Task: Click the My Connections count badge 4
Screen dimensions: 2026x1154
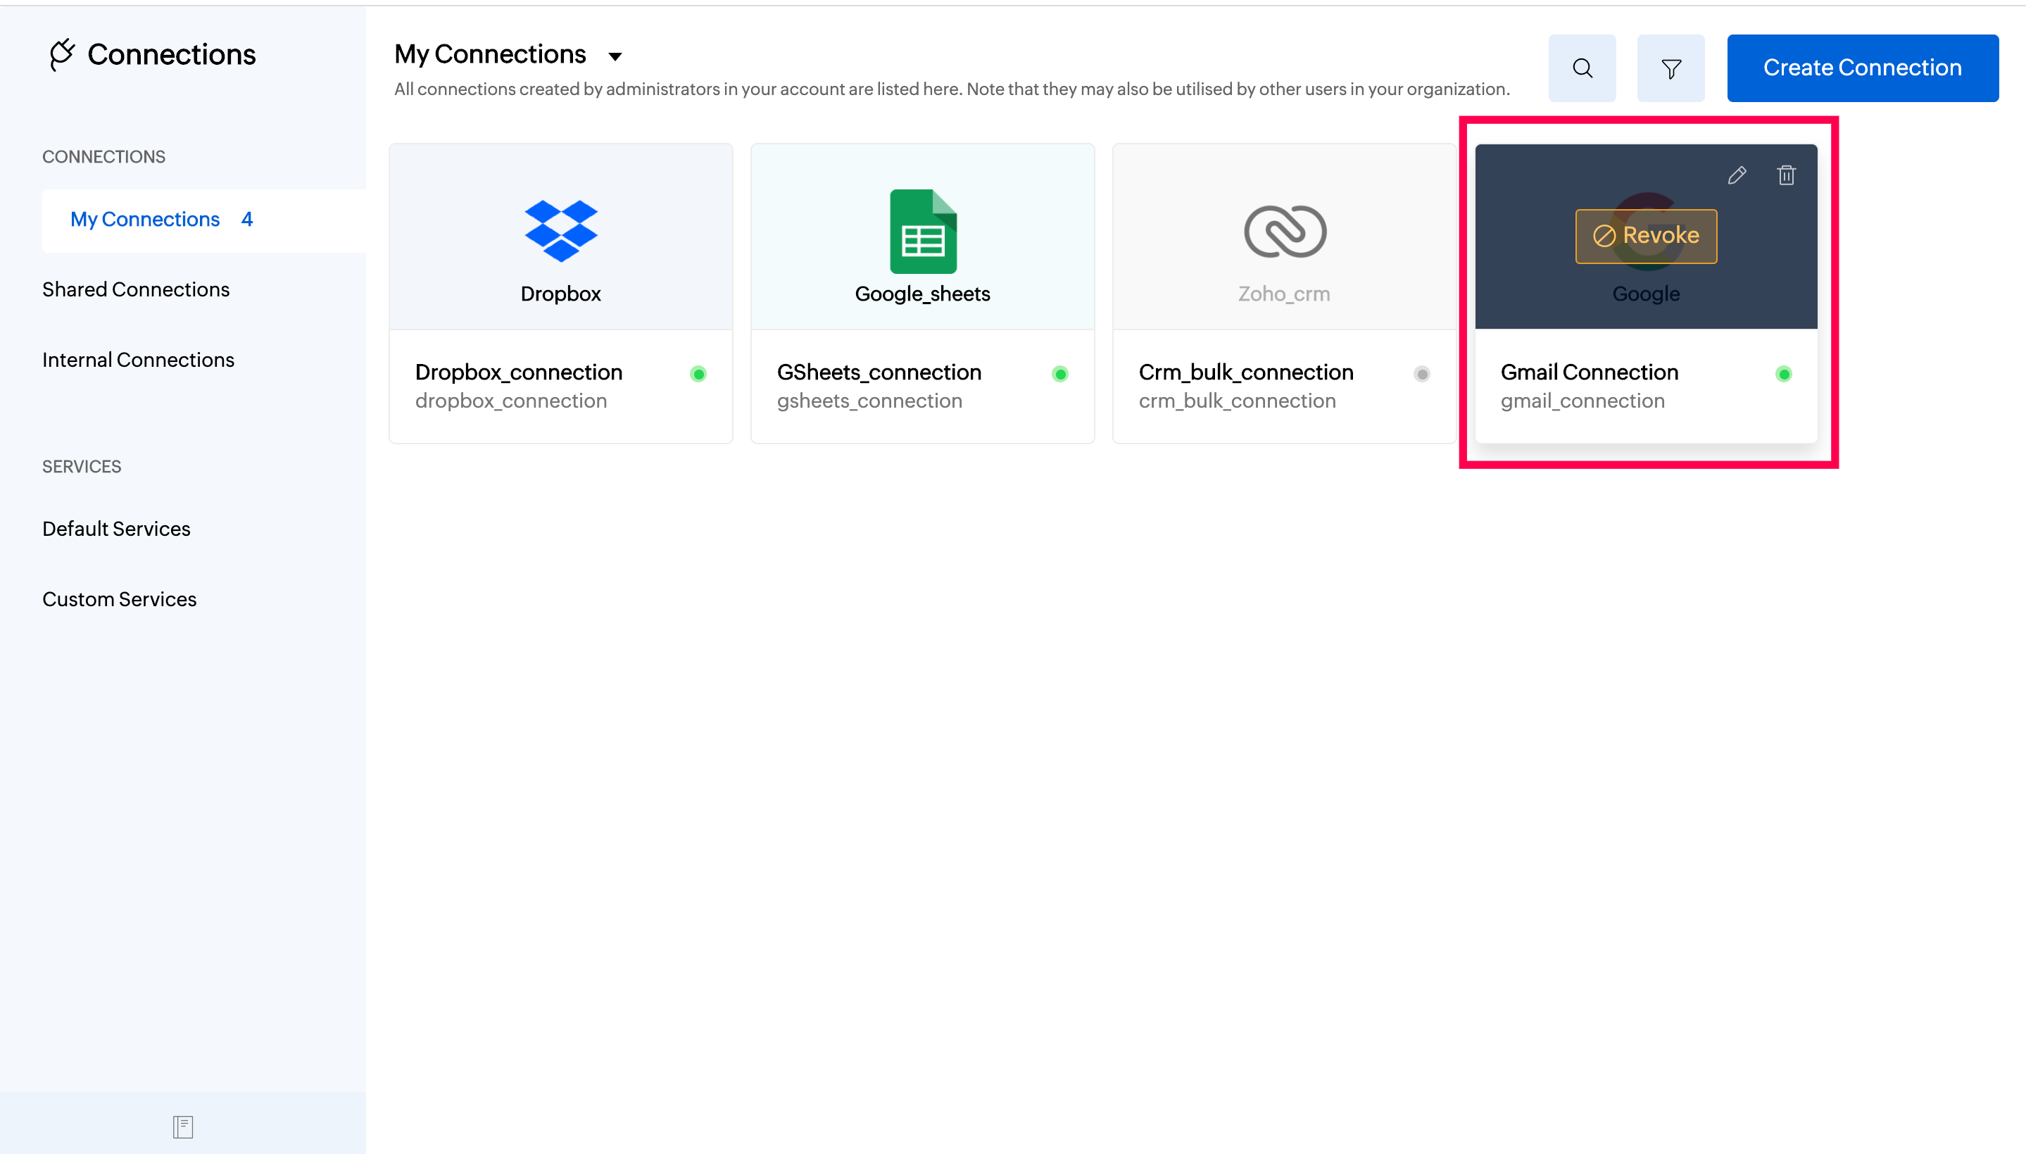Action: [x=246, y=220]
